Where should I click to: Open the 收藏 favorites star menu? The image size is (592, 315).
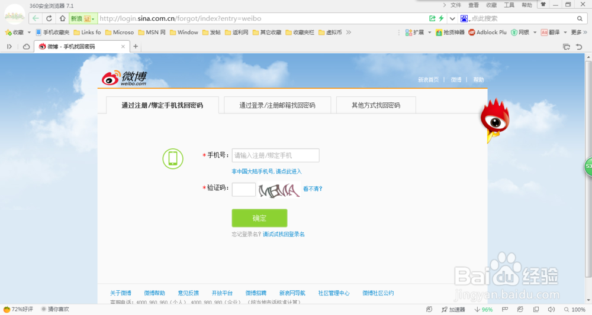(x=14, y=33)
